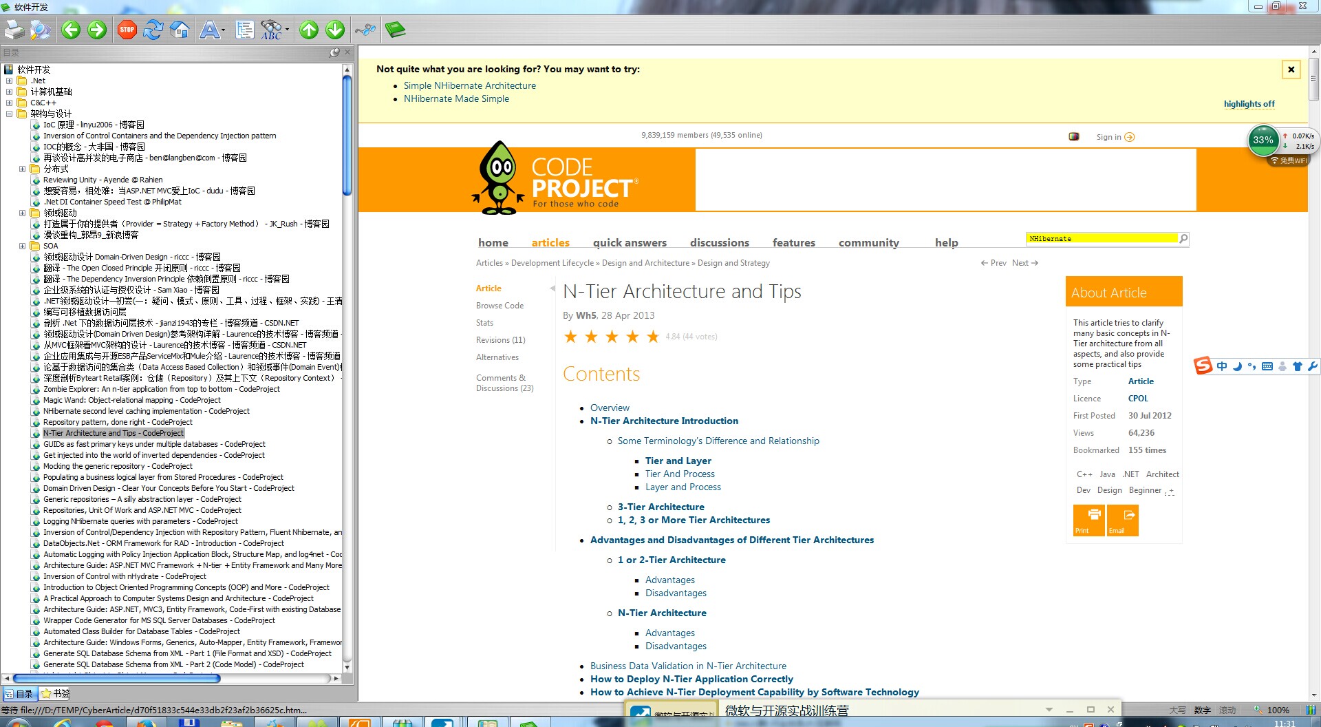Click NHibernate Made Simple link
This screenshot has width=1321, height=727.
pyautogui.click(x=456, y=98)
